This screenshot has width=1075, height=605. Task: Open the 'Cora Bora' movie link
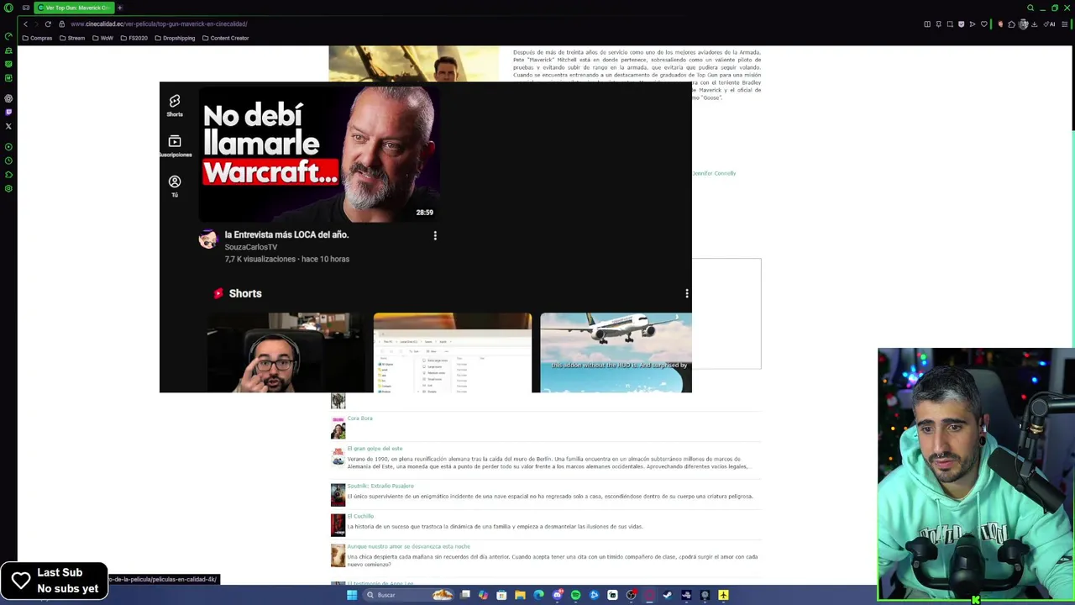[359, 418]
